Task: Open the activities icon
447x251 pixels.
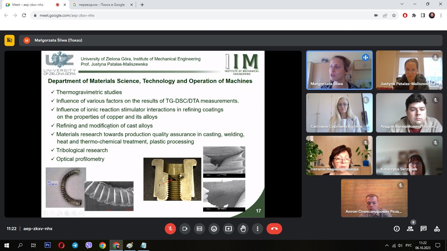Action: (x=437, y=229)
